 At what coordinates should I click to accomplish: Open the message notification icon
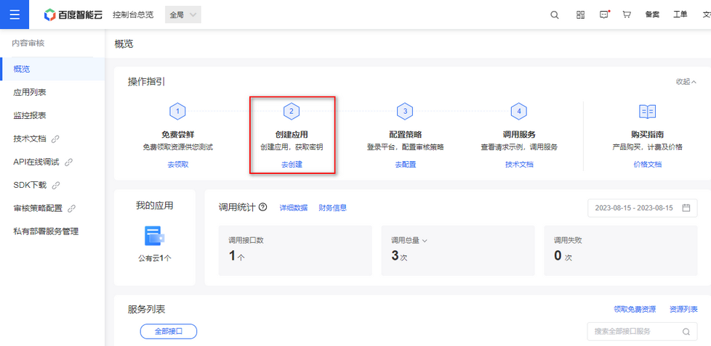coord(603,15)
